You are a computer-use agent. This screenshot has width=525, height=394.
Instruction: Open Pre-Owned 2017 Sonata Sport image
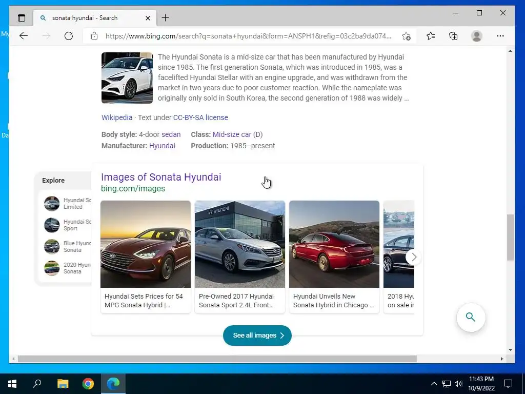[240, 244]
